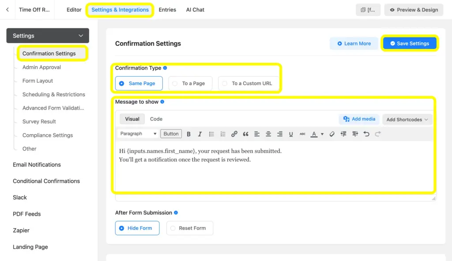Choose Hide Form after submission

pos(137,228)
